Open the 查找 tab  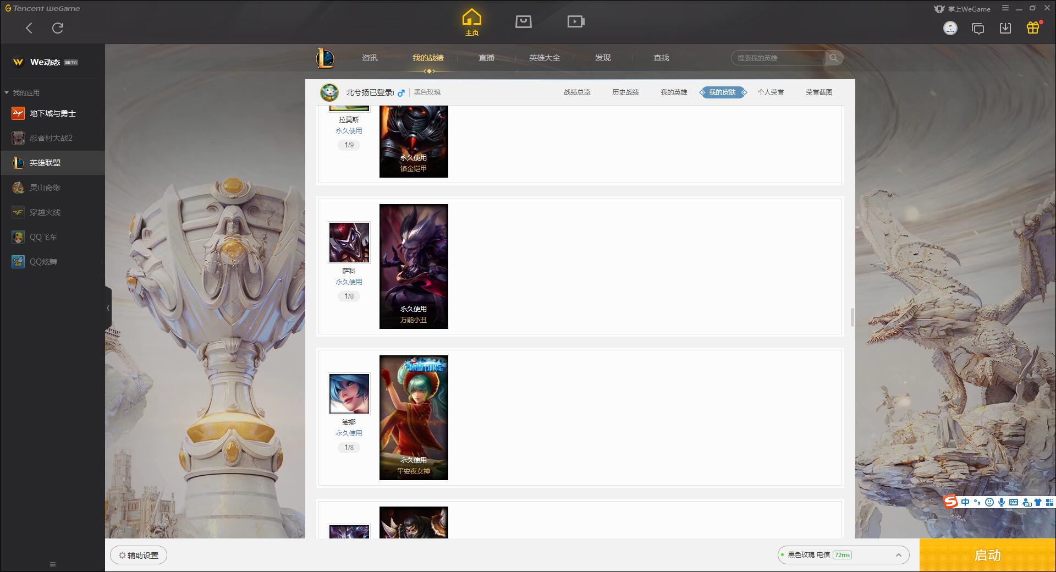(x=661, y=58)
